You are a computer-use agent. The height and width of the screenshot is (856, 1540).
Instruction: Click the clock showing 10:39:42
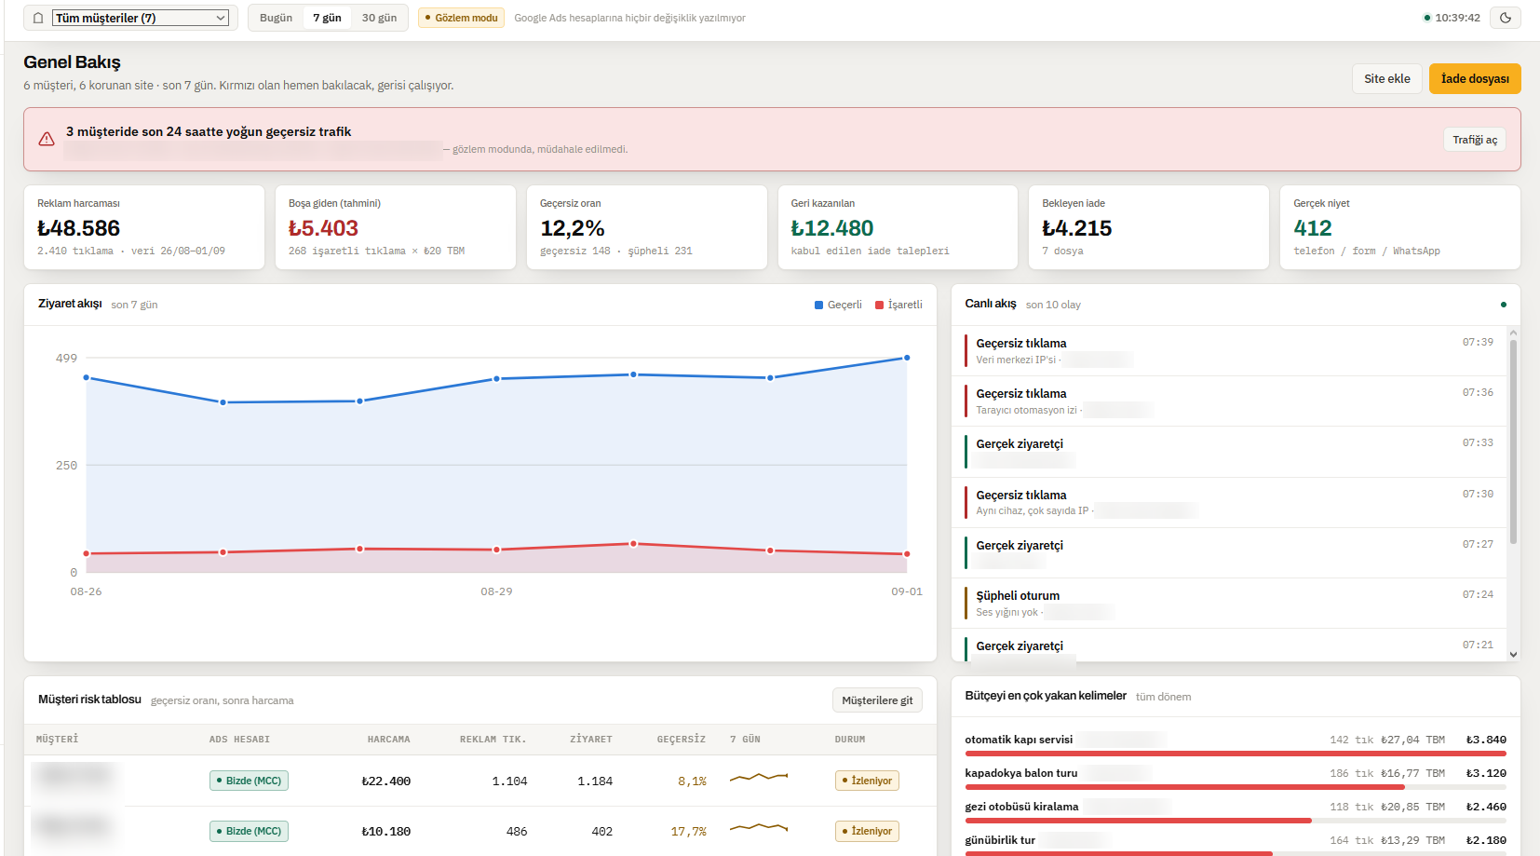pos(1457,18)
